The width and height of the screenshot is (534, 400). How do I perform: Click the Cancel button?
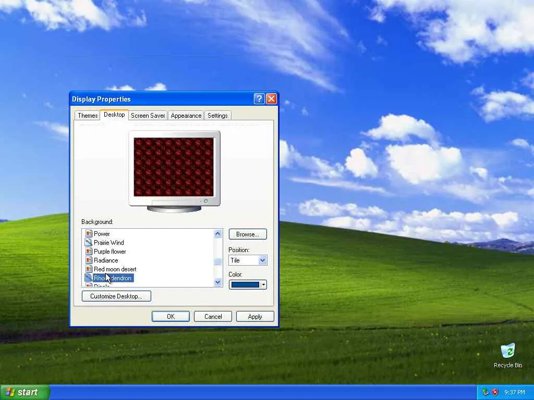point(213,317)
